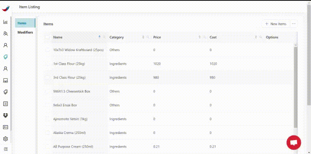Tick the checkbox for 1st Class Flour (25kg)
This screenshot has height=154, width=311.
48,64
